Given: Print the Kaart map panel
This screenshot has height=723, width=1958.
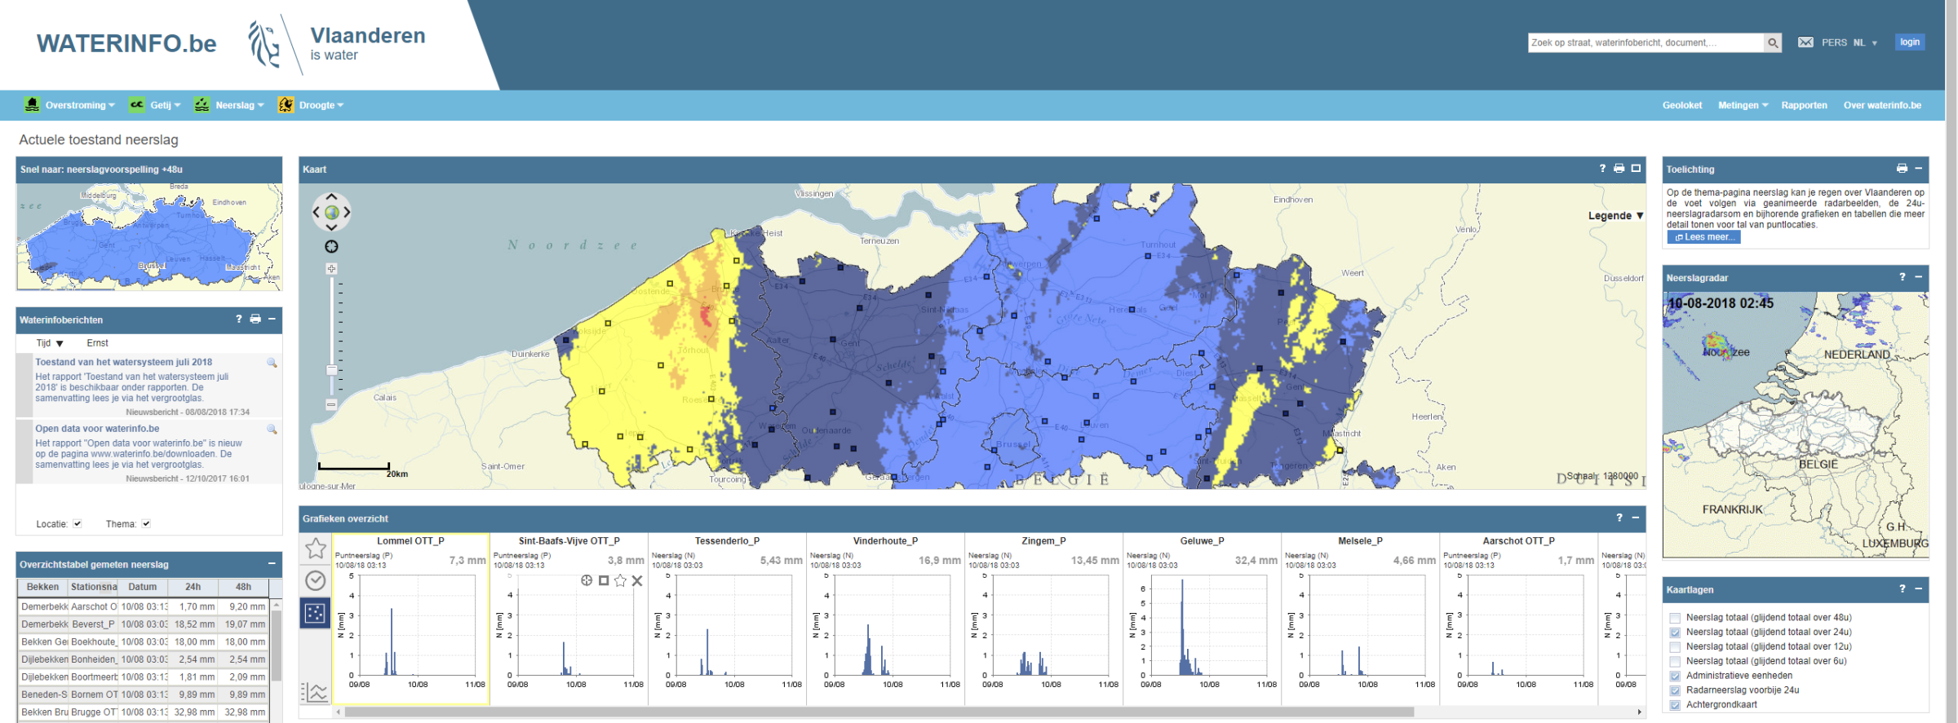Looking at the screenshot, I should tap(1619, 169).
